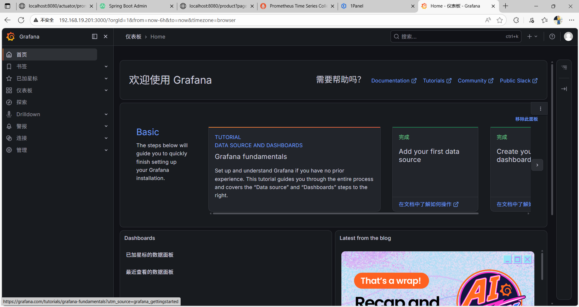
Task: Expand the 仪表板 sidebar chevron
Action: coord(106,90)
